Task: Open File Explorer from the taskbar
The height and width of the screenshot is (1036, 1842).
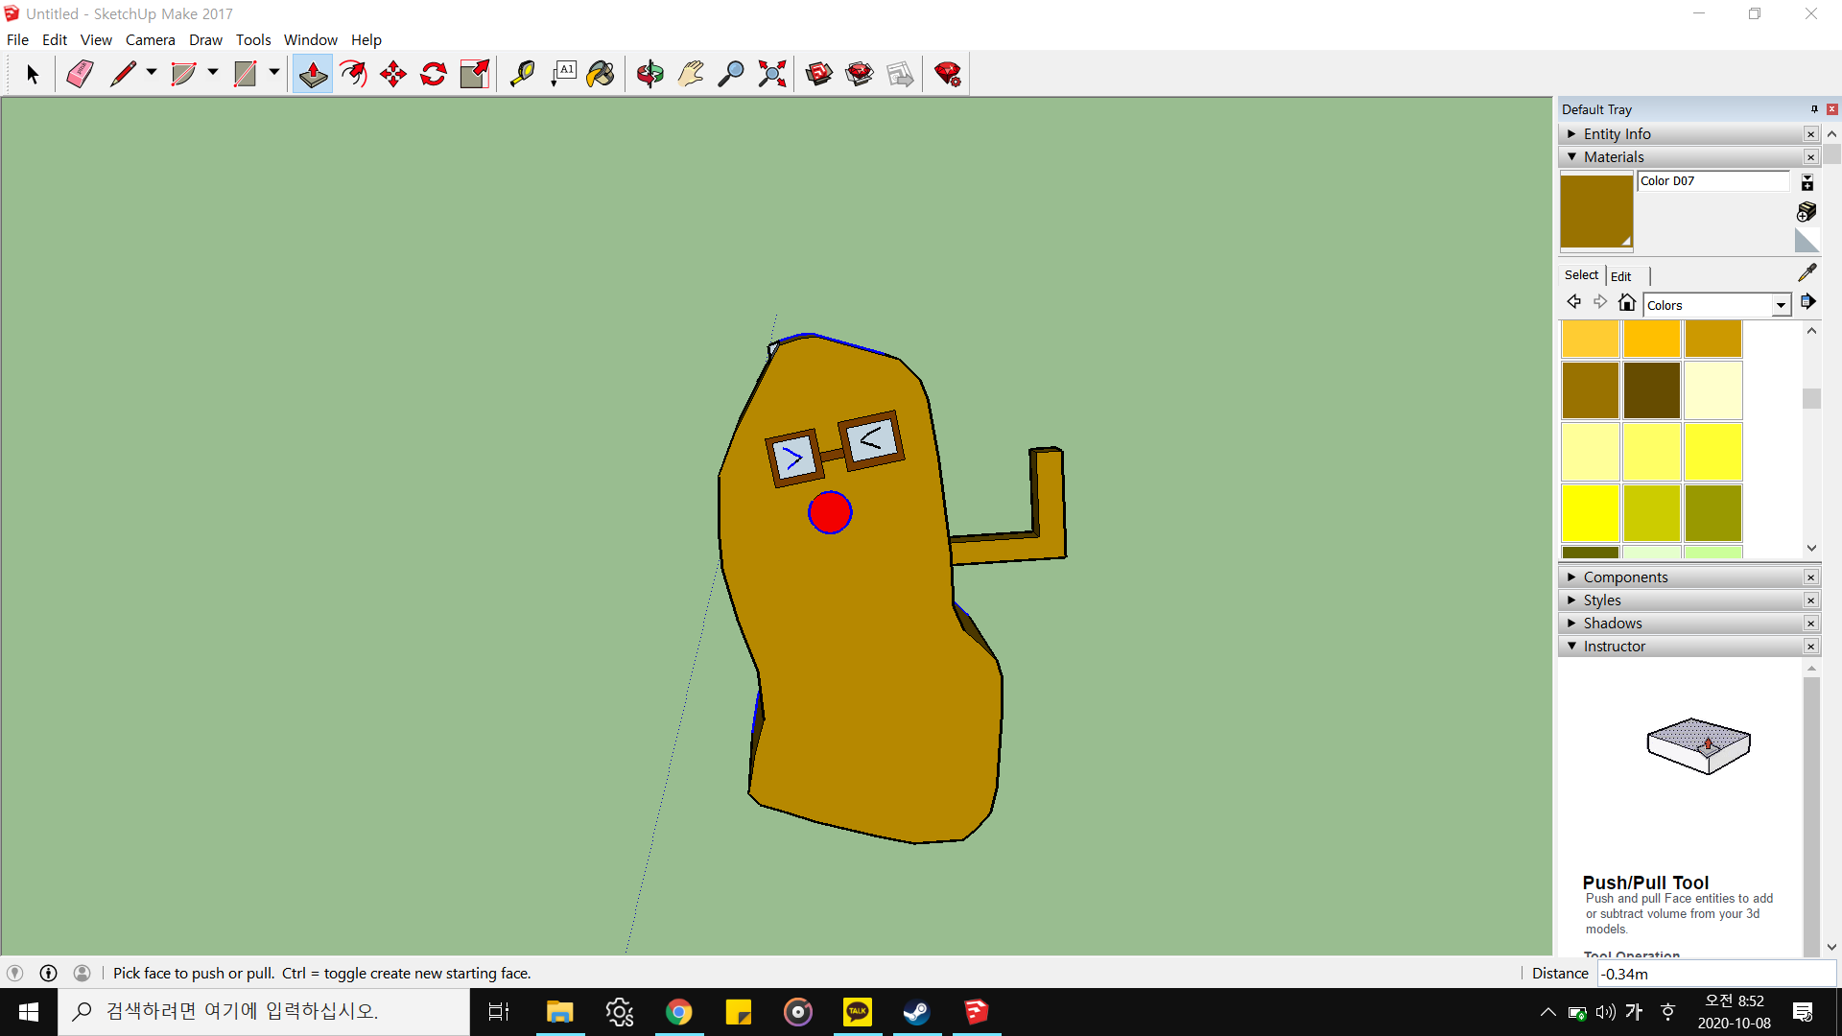Action: pos(559,1012)
